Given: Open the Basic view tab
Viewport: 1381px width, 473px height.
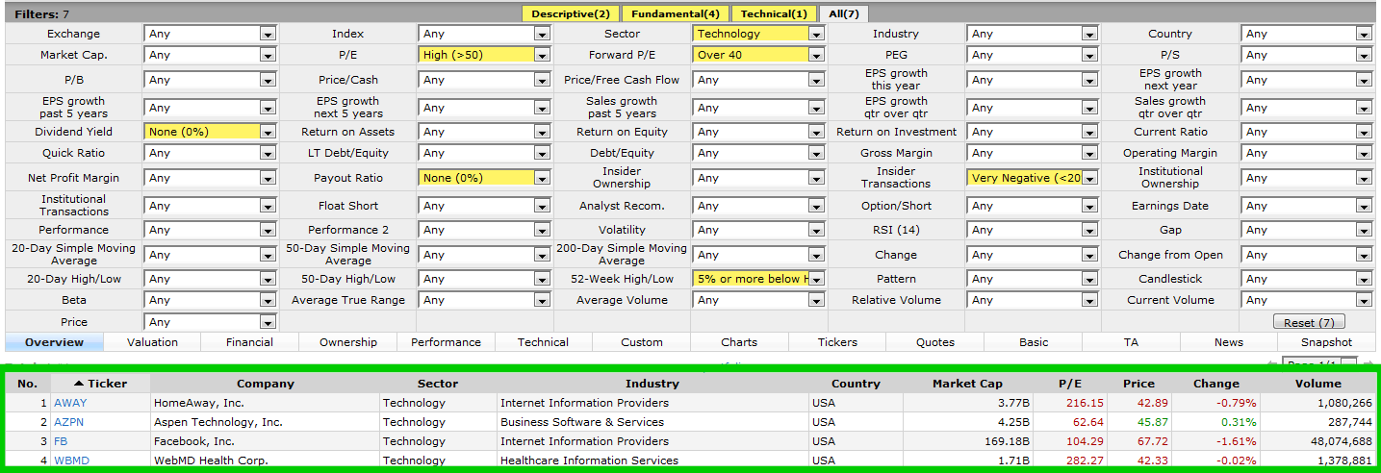Looking at the screenshot, I should (1034, 342).
